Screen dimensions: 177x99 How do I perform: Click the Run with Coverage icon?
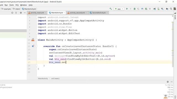pyautogui.click(x=138, y=9)
